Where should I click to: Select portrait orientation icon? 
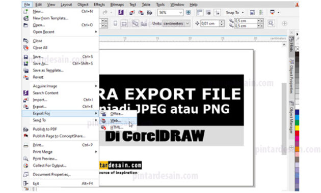coord(116,23)
